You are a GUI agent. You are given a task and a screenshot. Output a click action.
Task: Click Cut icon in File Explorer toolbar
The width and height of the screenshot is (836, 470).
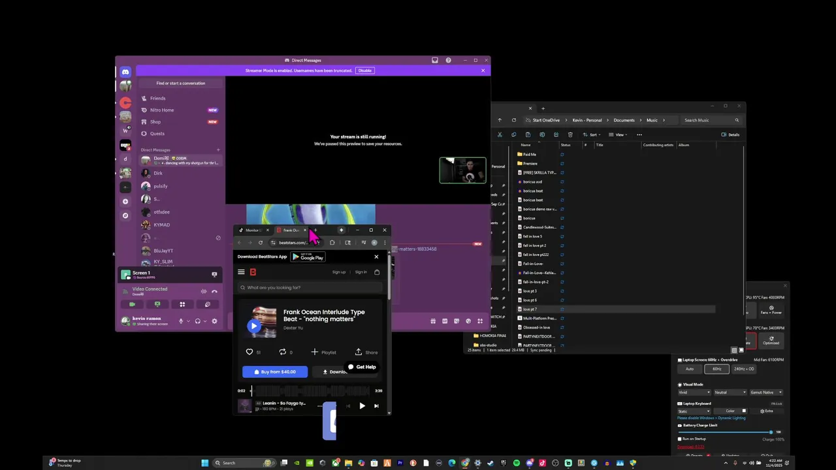(x=500, y=134)
